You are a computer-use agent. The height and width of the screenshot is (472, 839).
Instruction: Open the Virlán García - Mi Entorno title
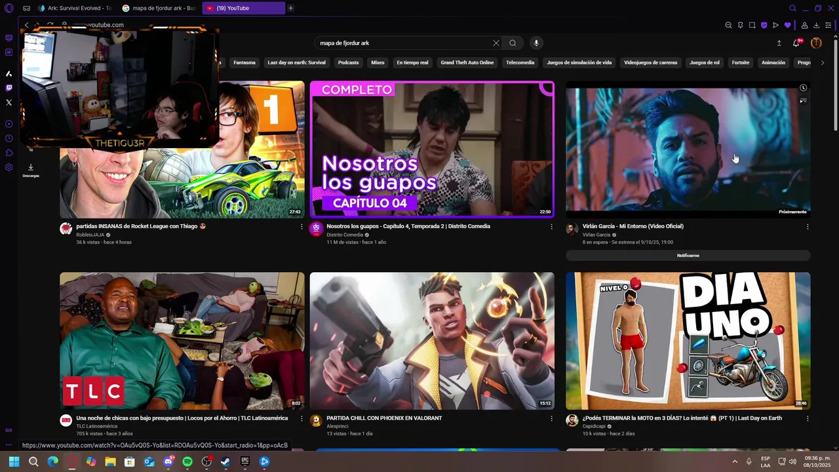[x=633, y=226]
